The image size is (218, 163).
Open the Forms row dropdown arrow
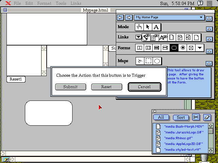200,48
